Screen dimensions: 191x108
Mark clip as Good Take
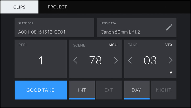pos(41,90)
